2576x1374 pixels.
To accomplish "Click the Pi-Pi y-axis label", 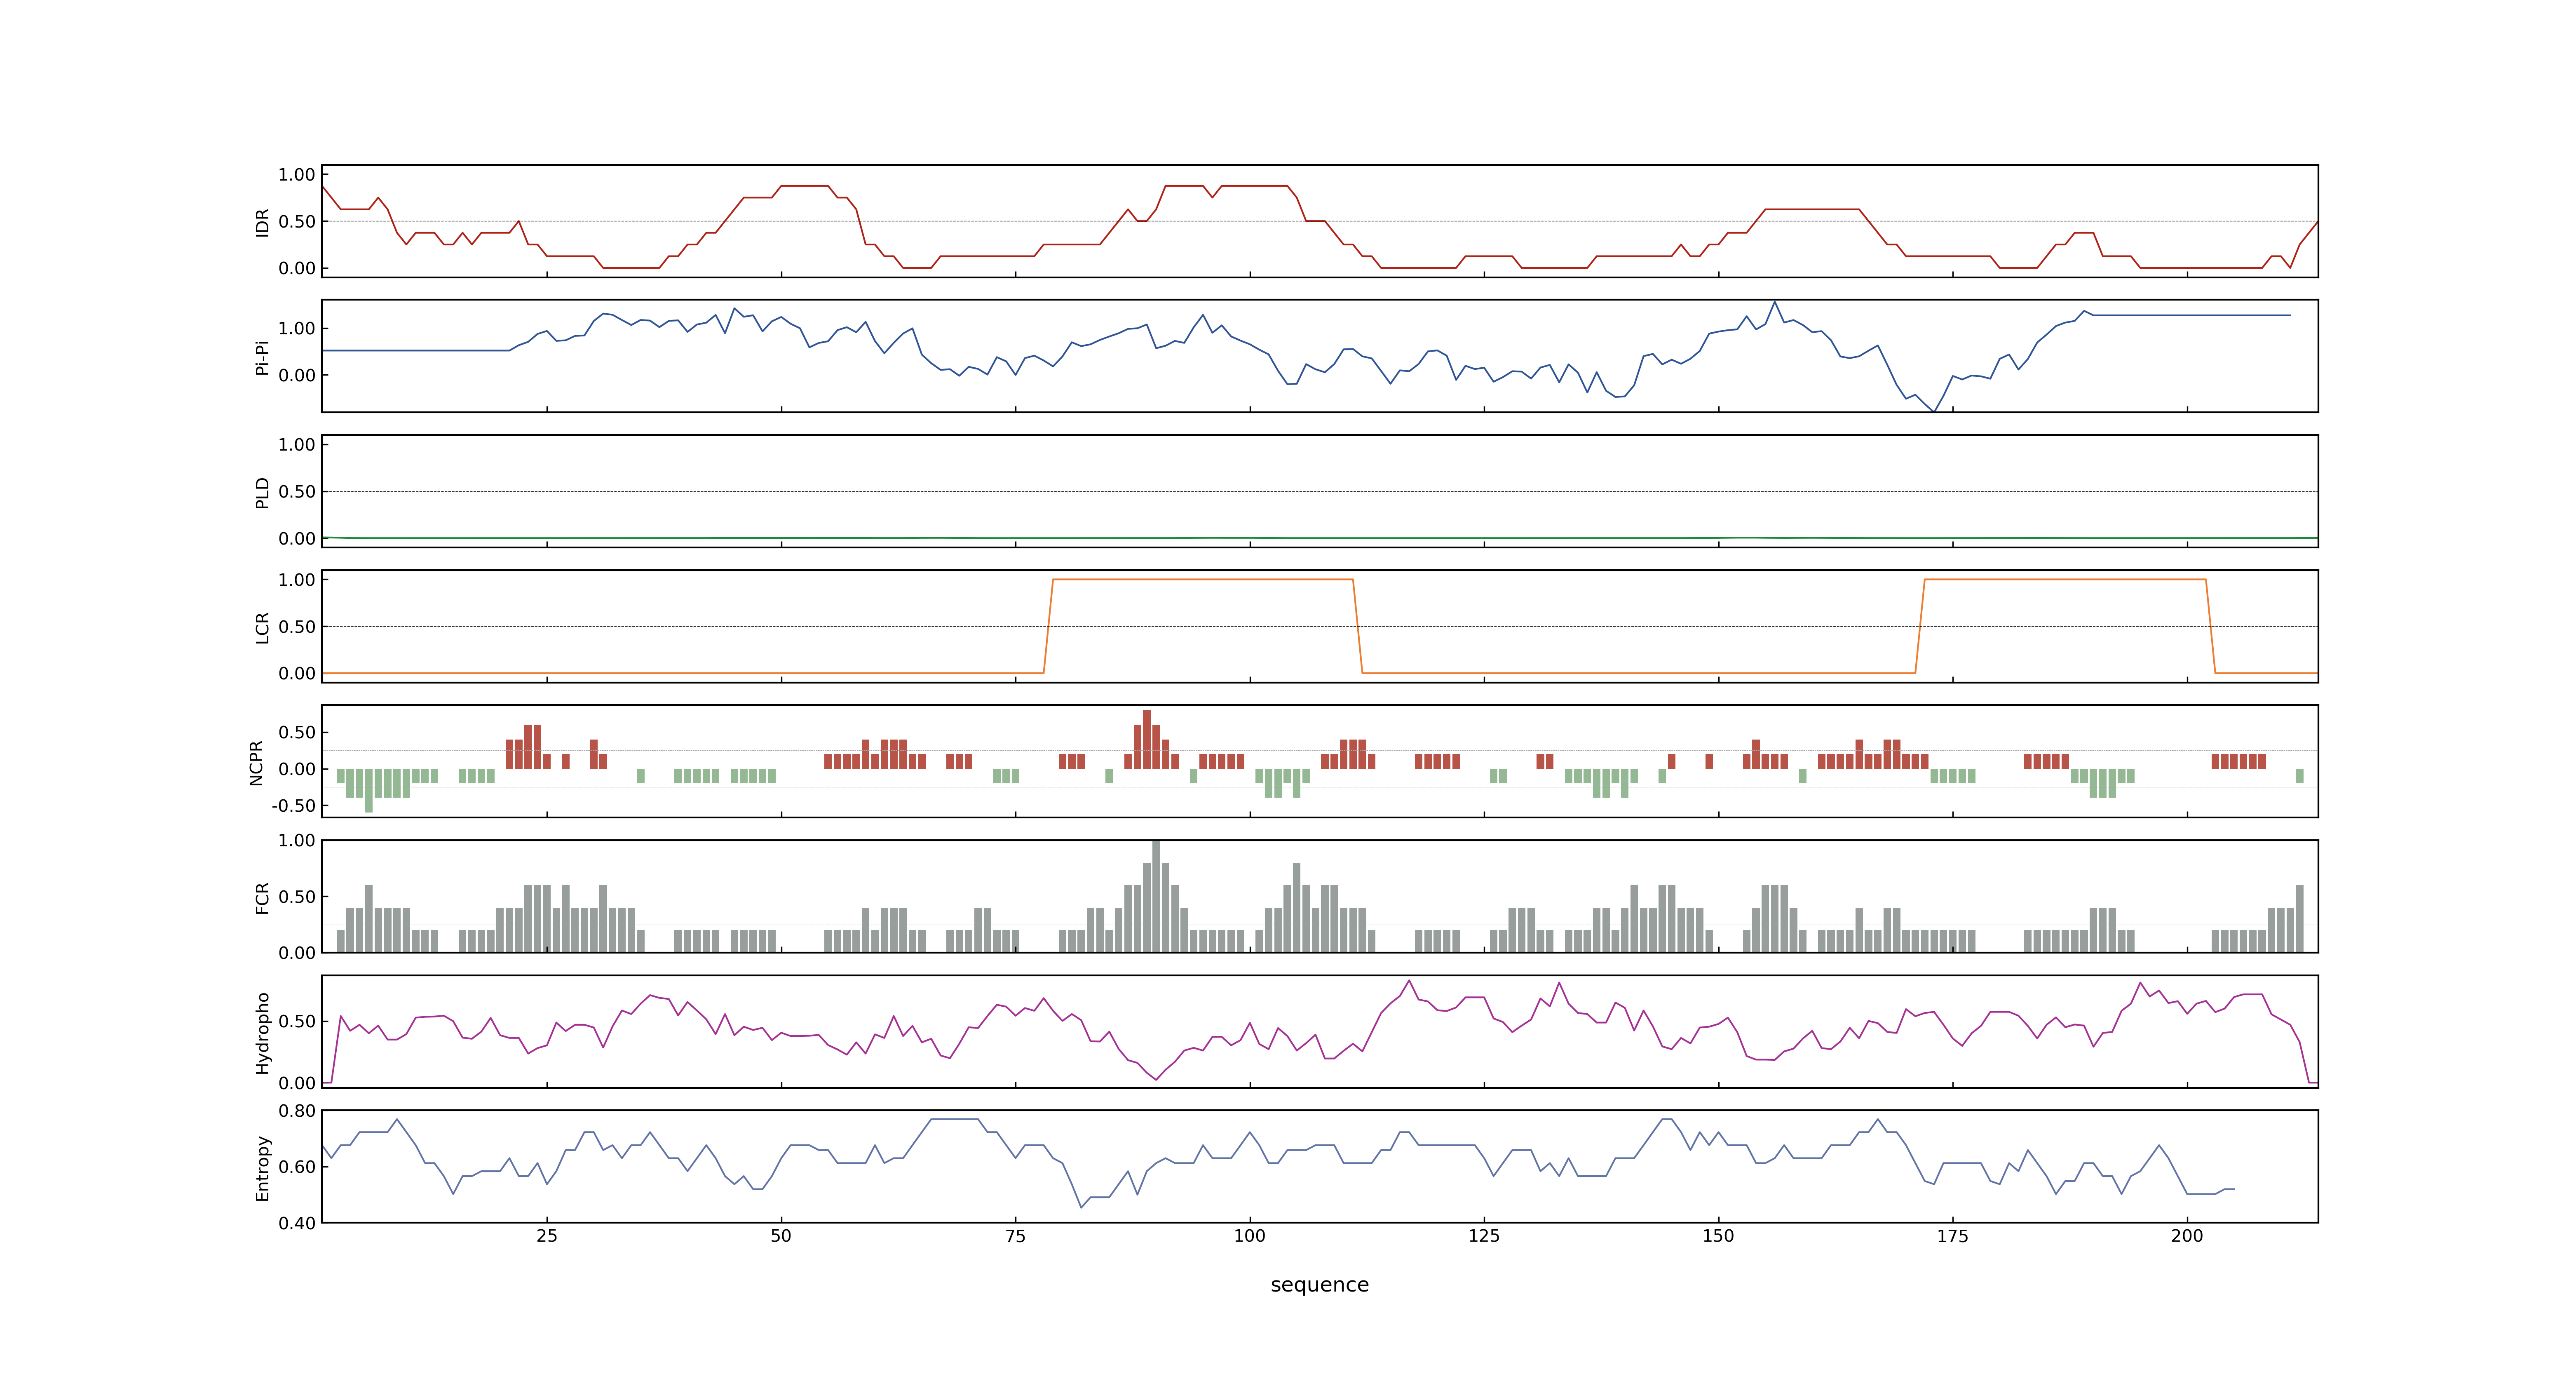I will (x=262, y=357).
